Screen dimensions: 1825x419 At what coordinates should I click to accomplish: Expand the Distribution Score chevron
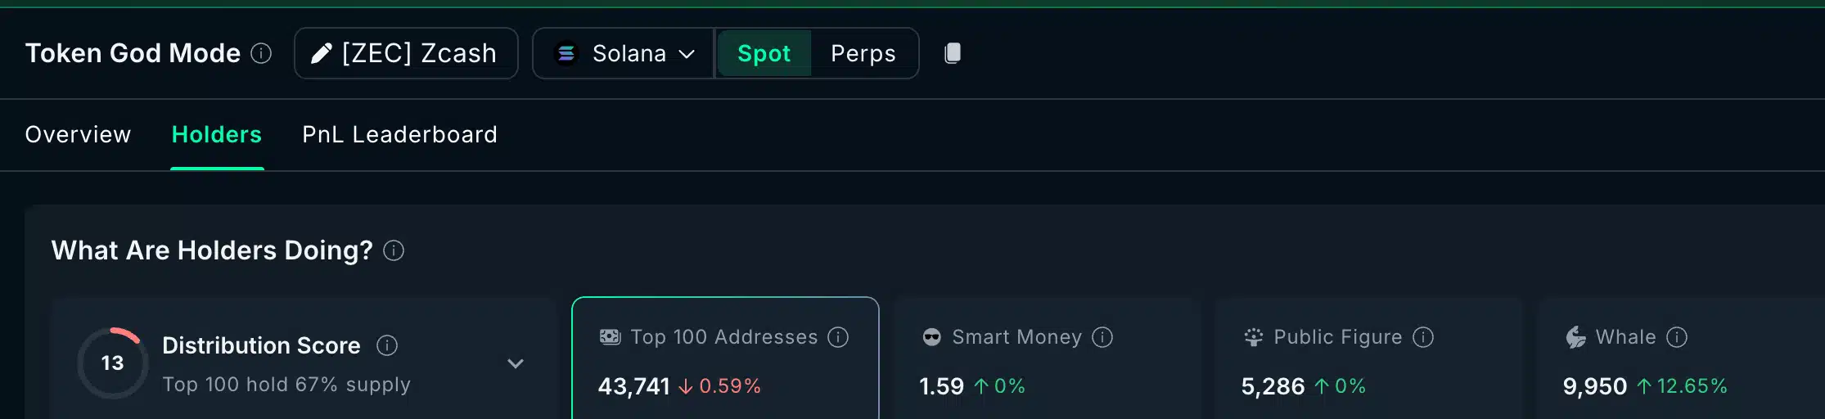(516, 363)
